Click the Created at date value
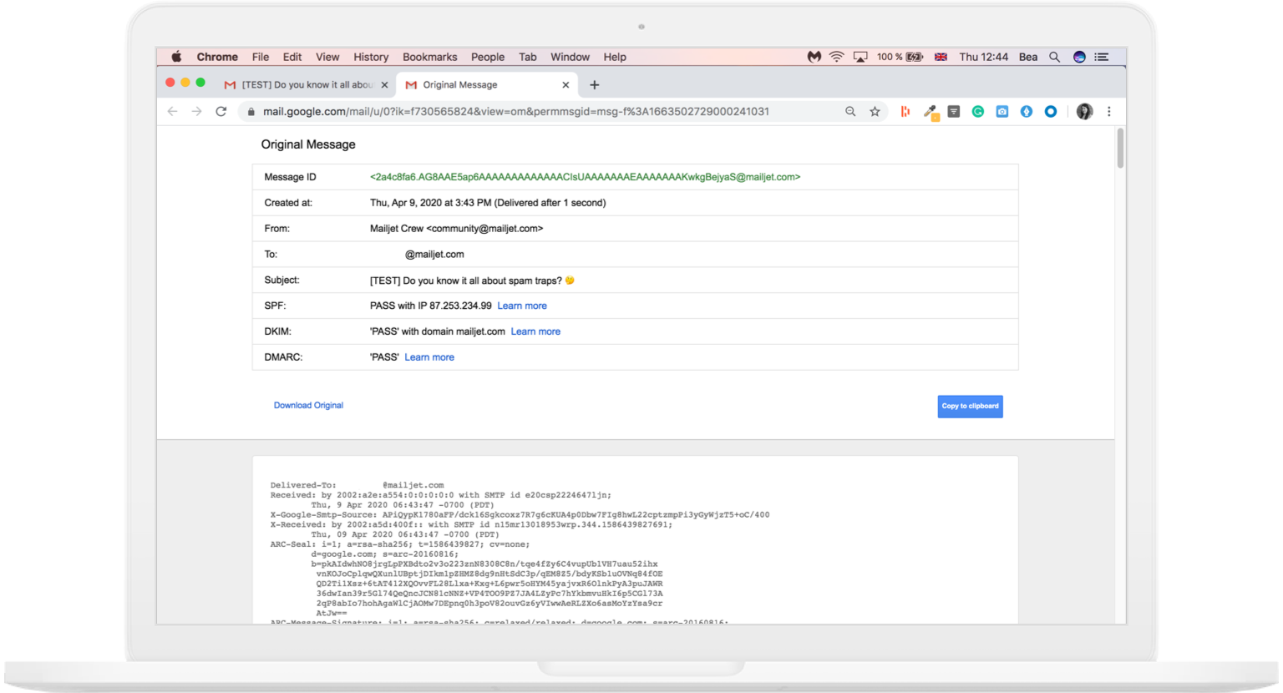 pyautogui.click(x=488, y=203)
